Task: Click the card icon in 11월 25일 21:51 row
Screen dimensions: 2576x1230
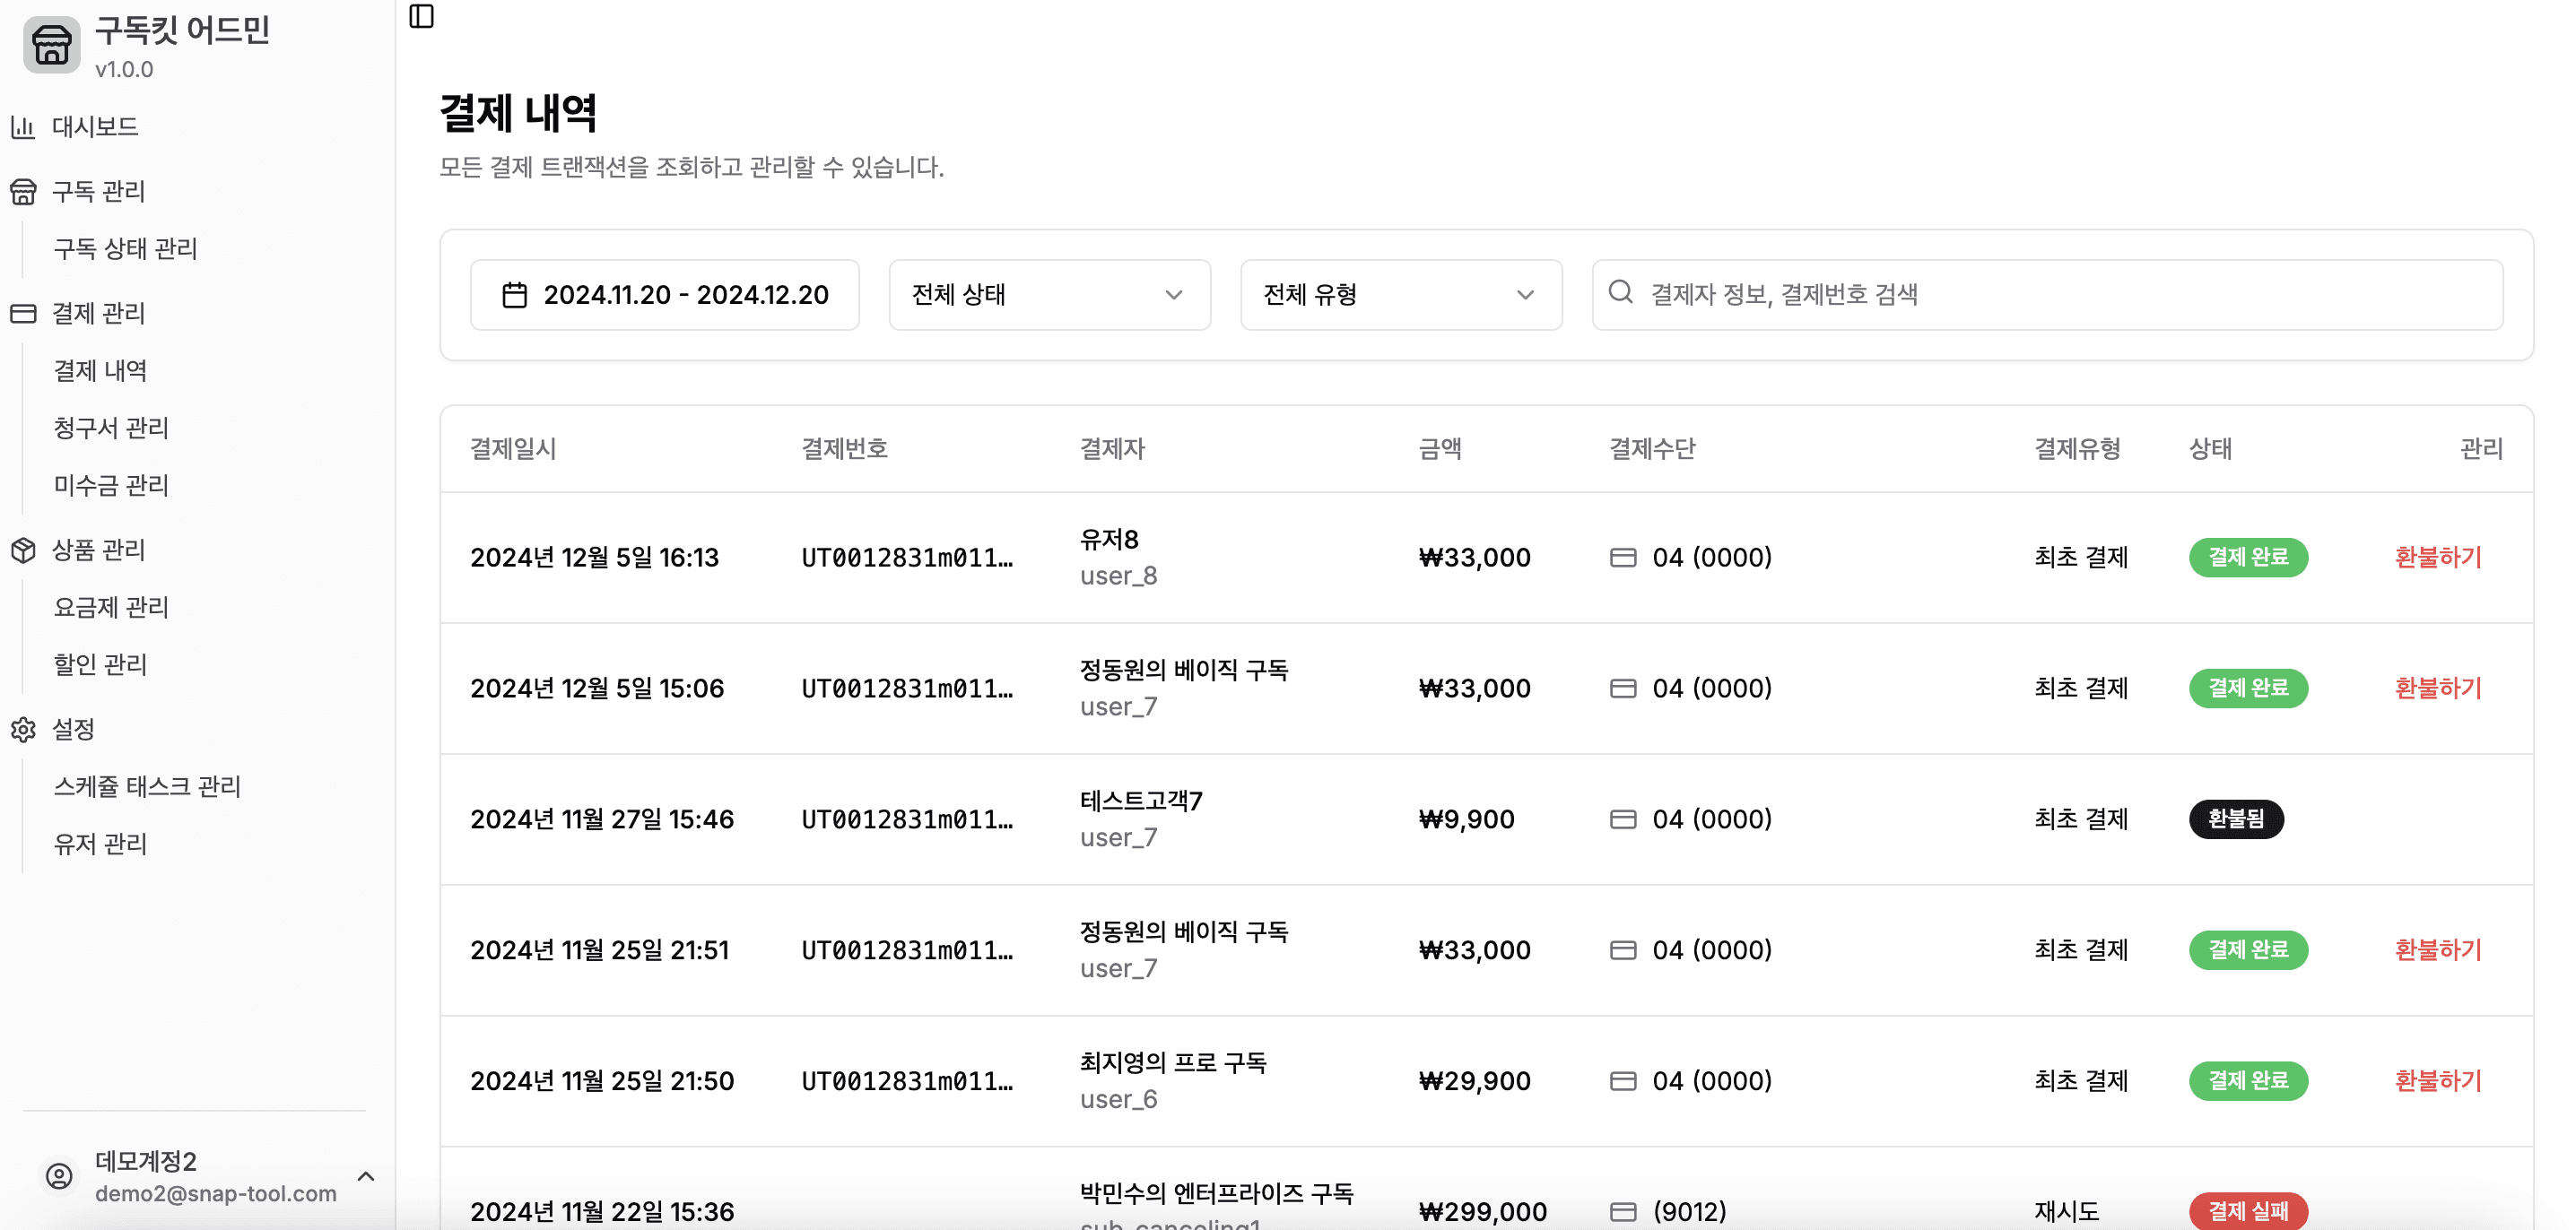Action: tap(1623, 950)
